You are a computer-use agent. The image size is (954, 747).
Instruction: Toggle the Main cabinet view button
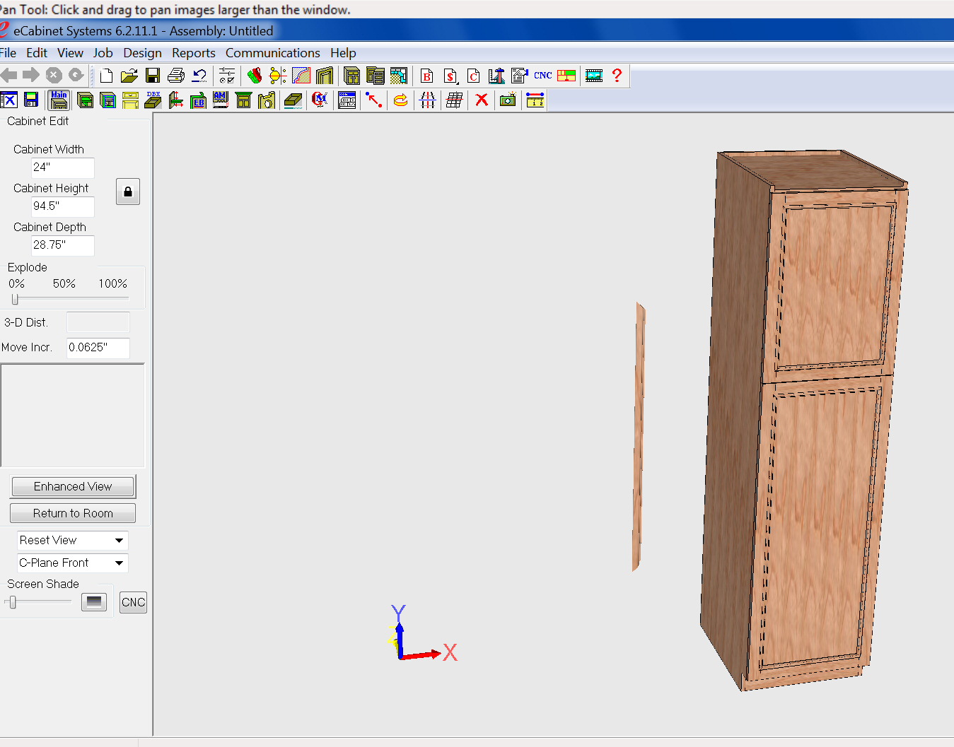59,100
